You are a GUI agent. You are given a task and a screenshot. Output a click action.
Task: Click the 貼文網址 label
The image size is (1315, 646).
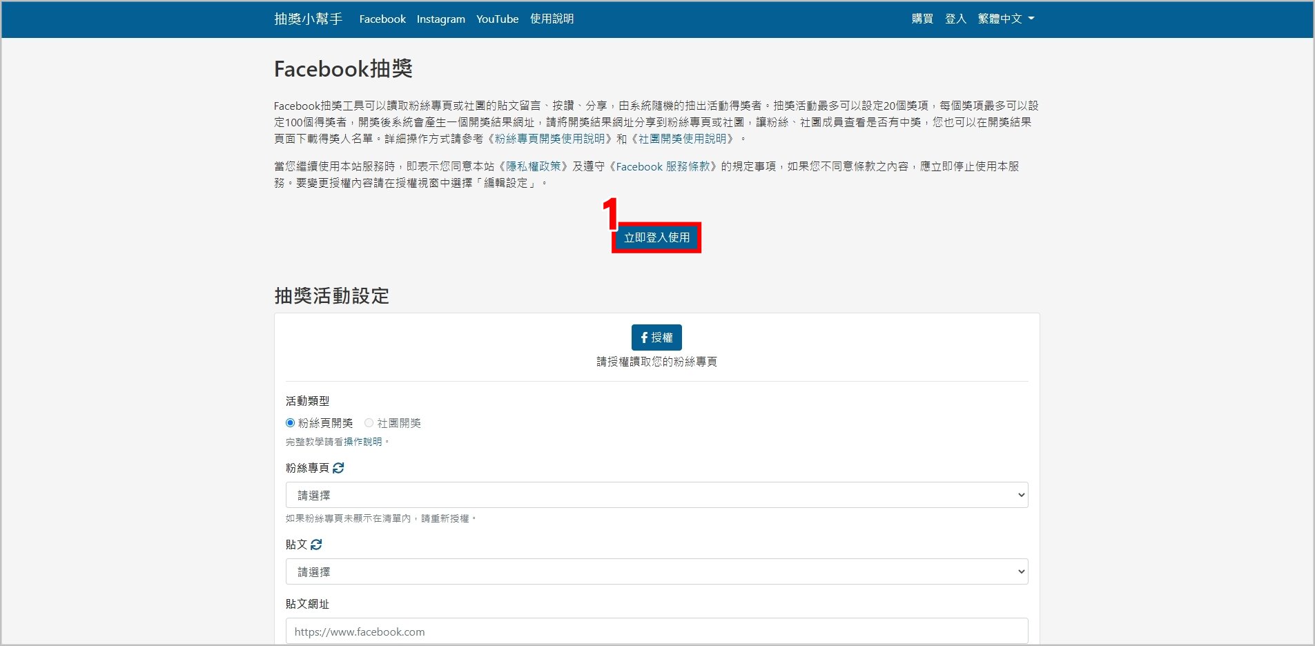point(307,604)
